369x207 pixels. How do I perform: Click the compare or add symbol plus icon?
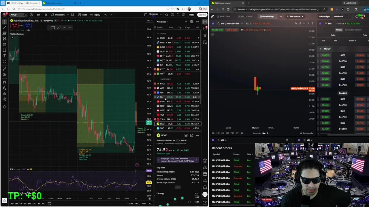click(31, 15)
